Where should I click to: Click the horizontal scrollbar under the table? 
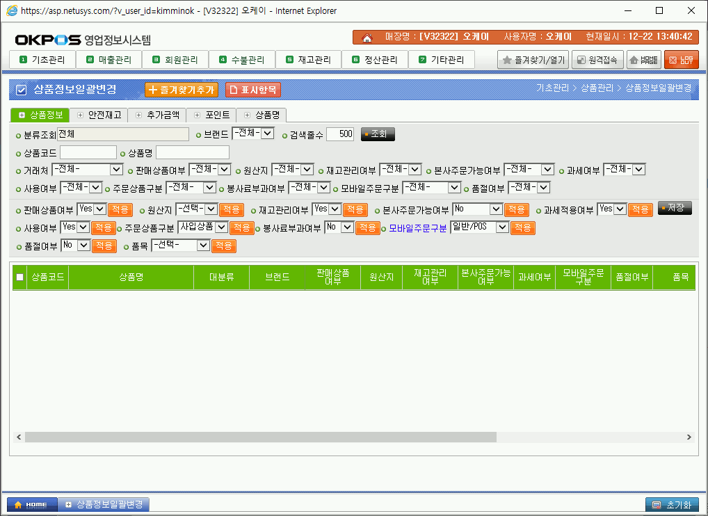[x=260, y=437]
